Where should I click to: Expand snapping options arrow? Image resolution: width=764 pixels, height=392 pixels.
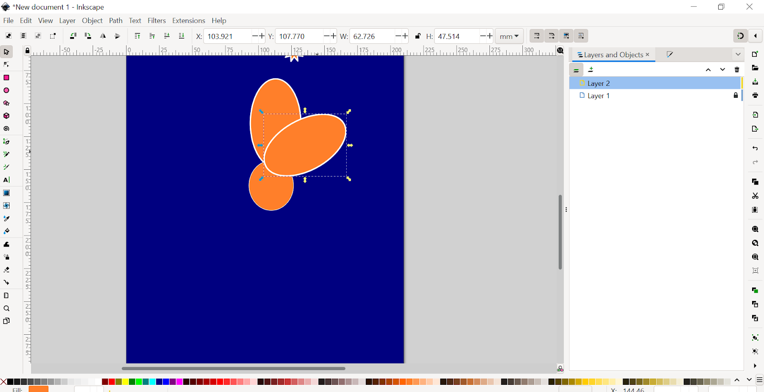point(755,36)
